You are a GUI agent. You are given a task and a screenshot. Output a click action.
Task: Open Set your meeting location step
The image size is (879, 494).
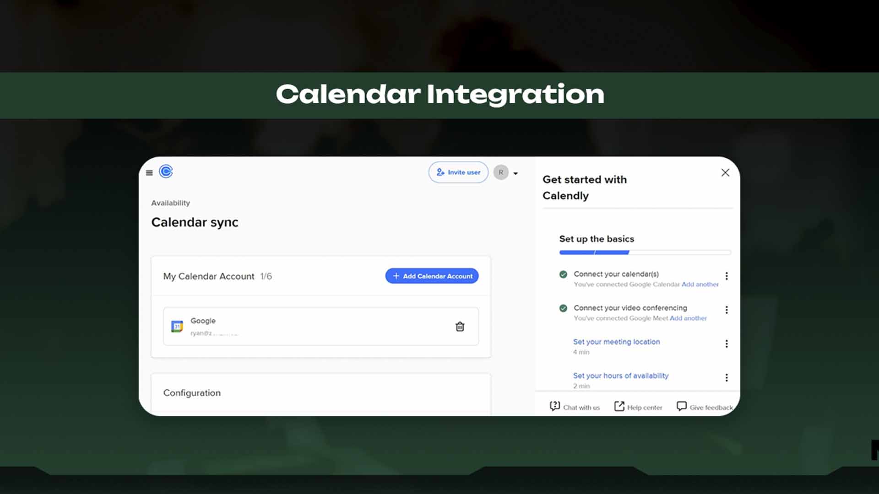[616, 342]
